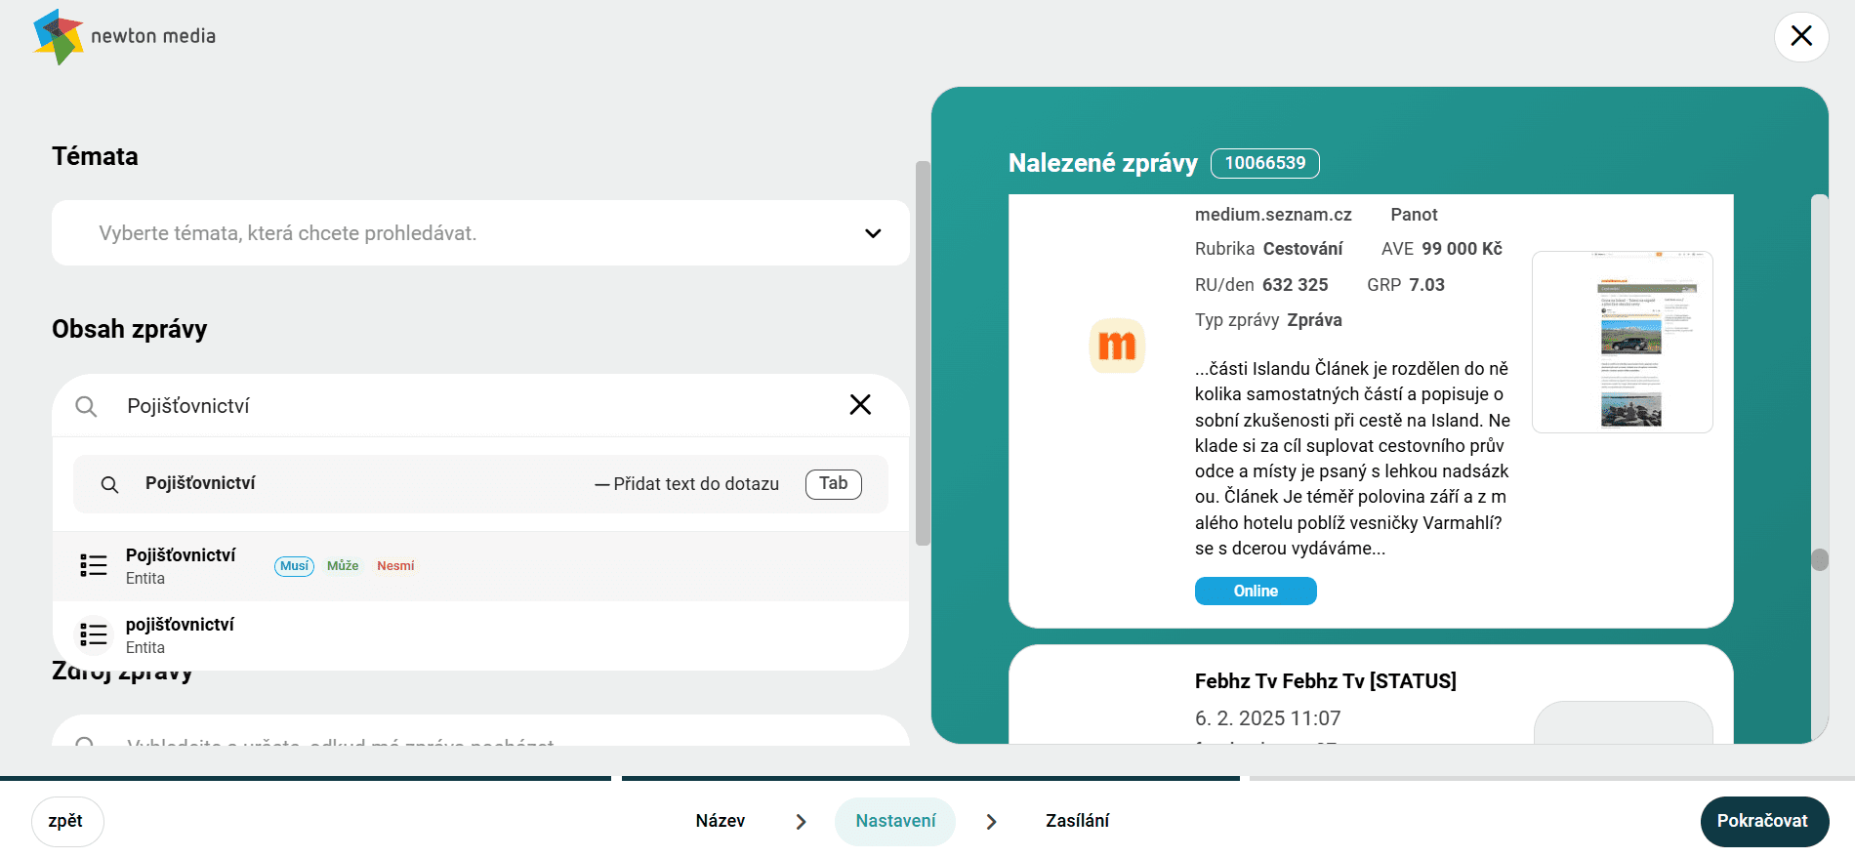Viewport: 1855px width, 858px height.
Task: Click the left form scrollbar
Action: [923, 353]
